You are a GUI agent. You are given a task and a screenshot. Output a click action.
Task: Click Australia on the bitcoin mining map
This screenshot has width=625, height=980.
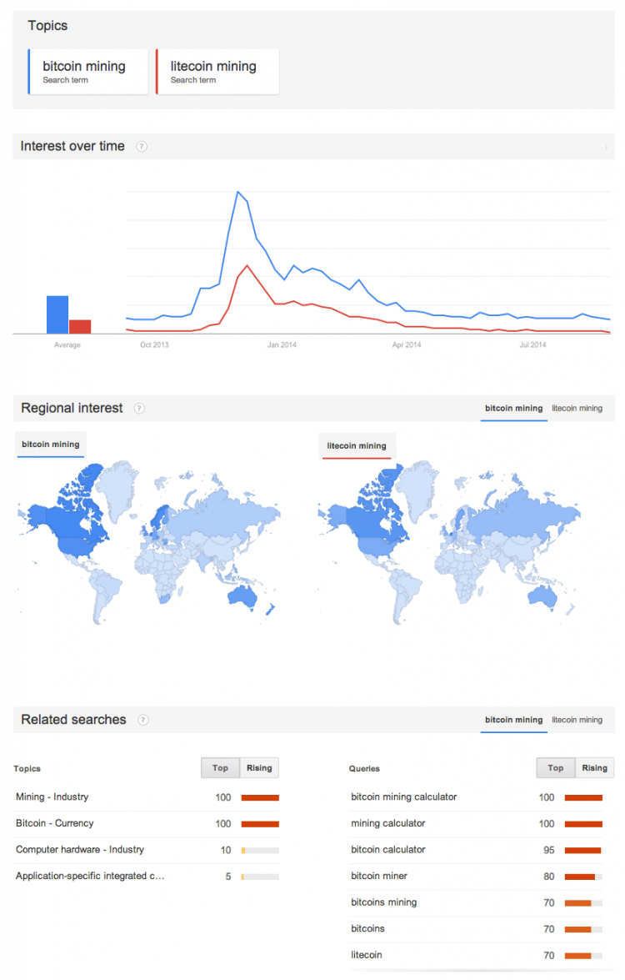pos(242,598)
